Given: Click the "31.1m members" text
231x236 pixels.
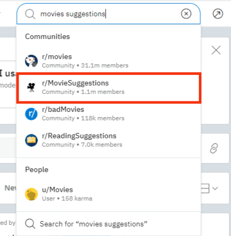Looking at the screenshot, I should (x=105, y=65).
